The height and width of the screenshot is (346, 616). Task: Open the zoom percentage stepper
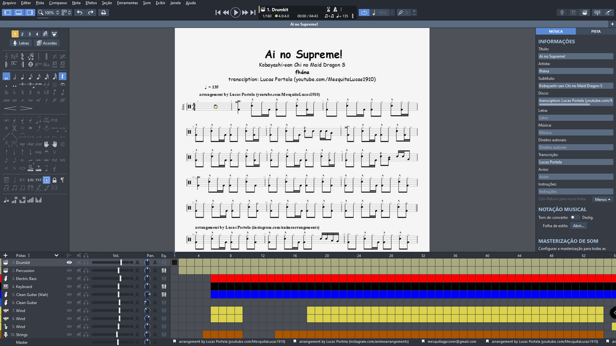pos(58,12)
